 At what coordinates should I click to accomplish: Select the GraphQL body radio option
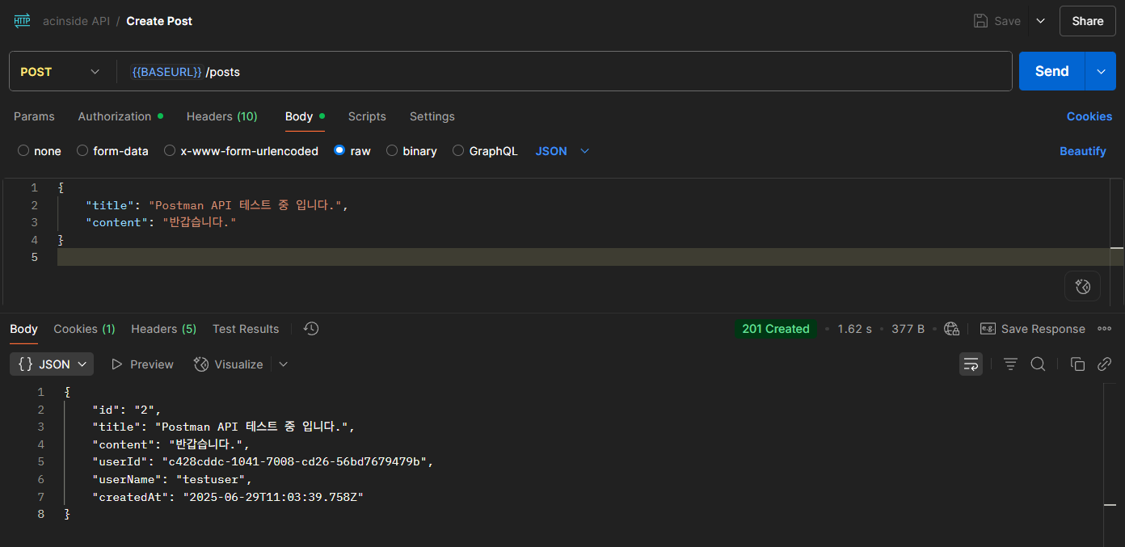[x=458, y=150]
